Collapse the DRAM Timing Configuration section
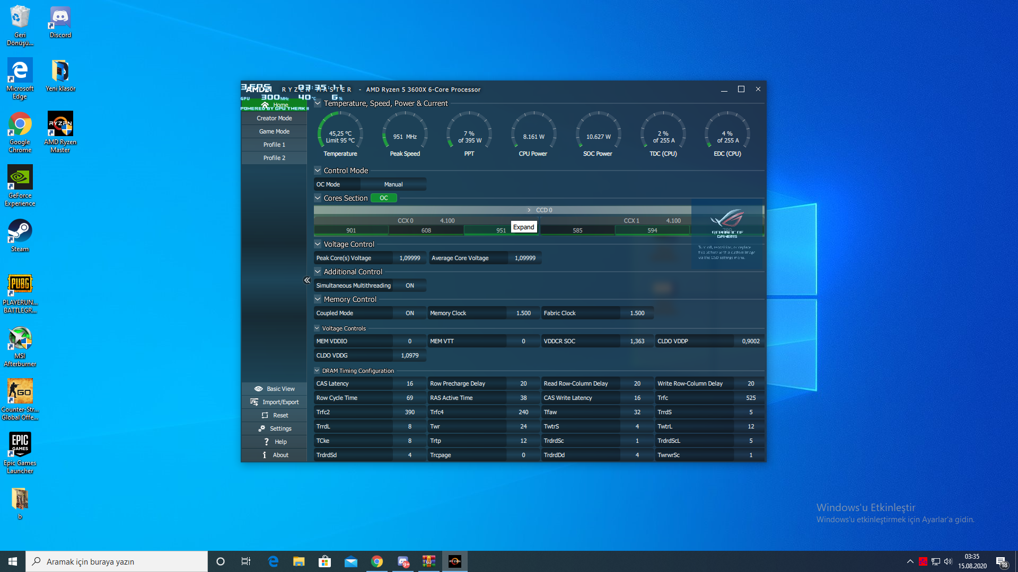Screen dimensions: 1018x572 318,370
